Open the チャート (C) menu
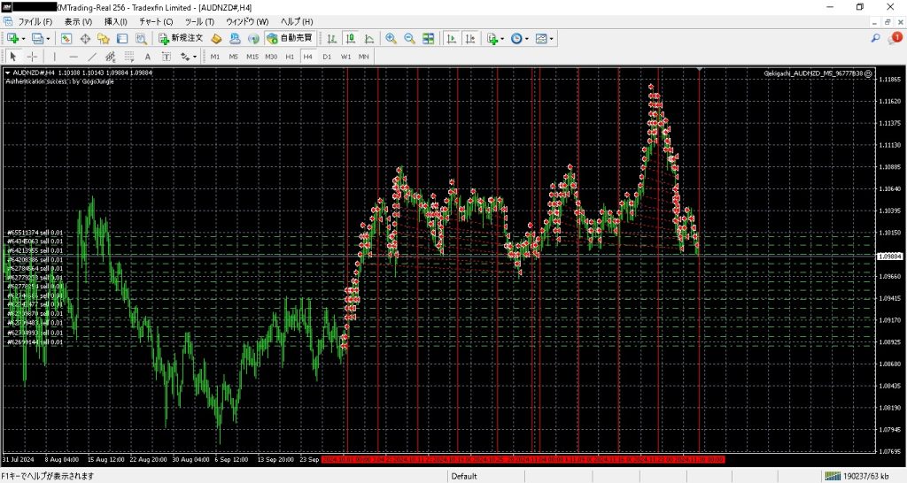Screen dimensions: 907x483 (156, 20)
